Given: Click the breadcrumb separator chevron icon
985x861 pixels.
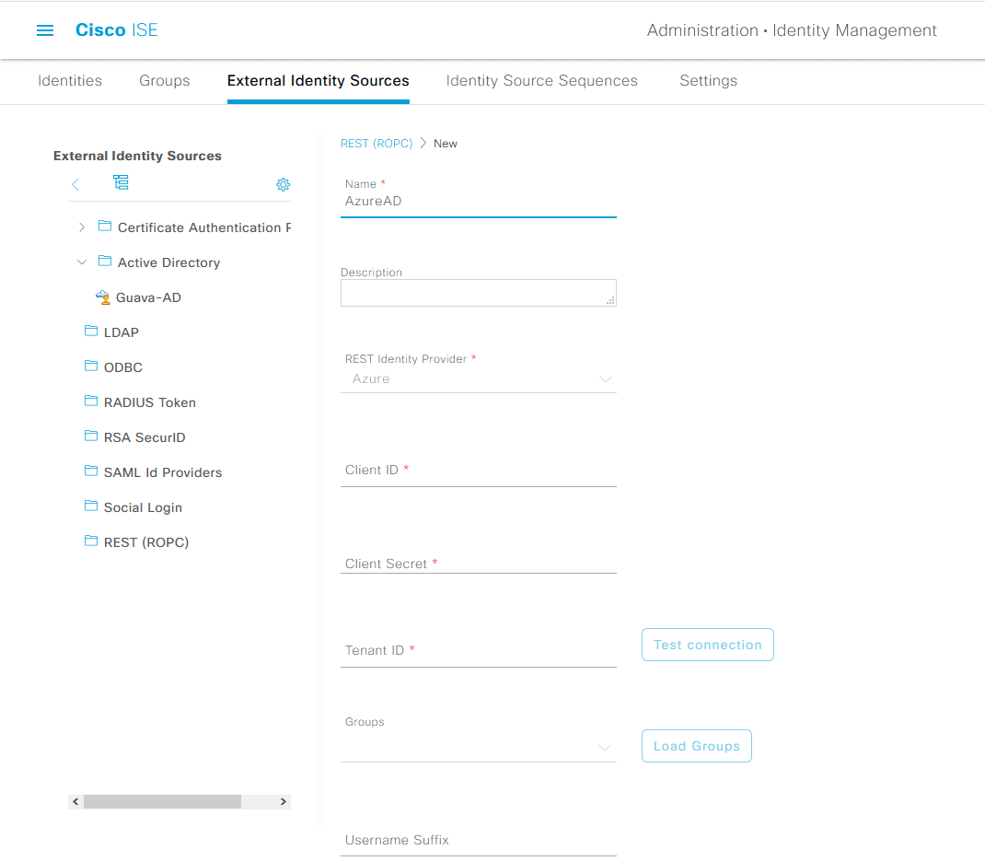Looking at the screenshot, I should click(x=423, y=143).
